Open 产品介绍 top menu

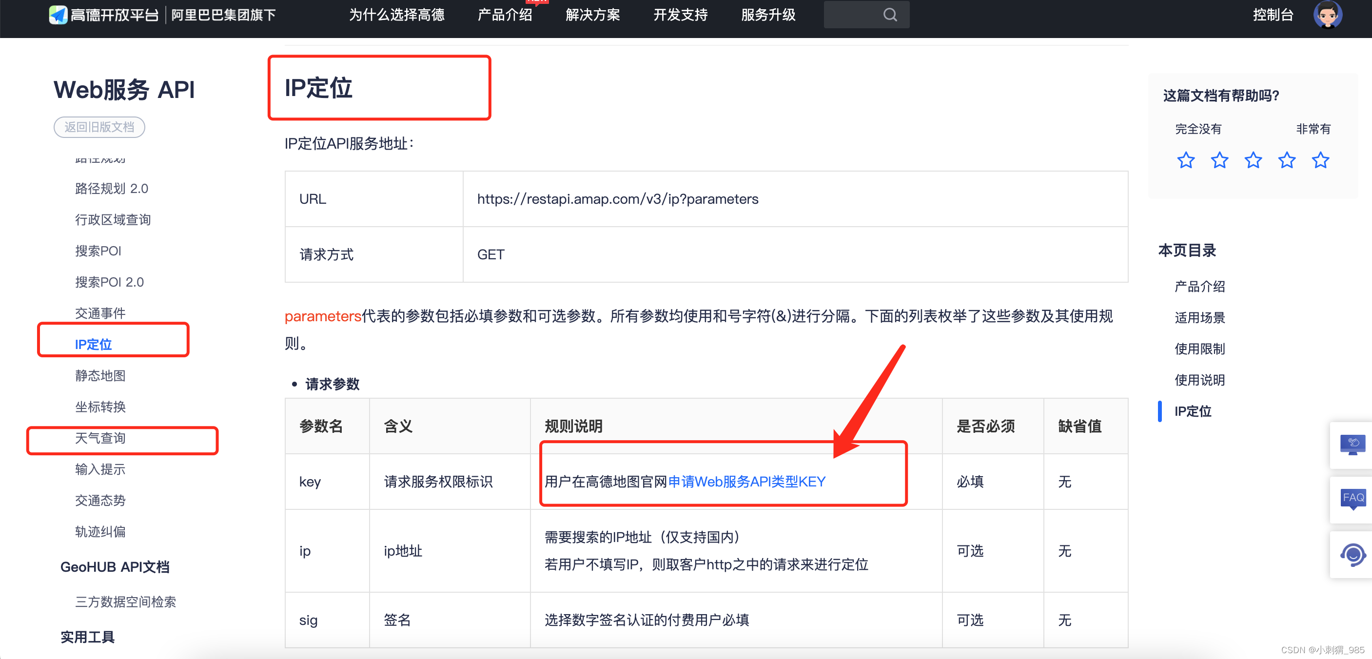click(505, 15)
